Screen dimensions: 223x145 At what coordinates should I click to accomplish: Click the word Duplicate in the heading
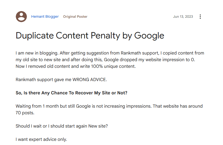tap(35, 35)
